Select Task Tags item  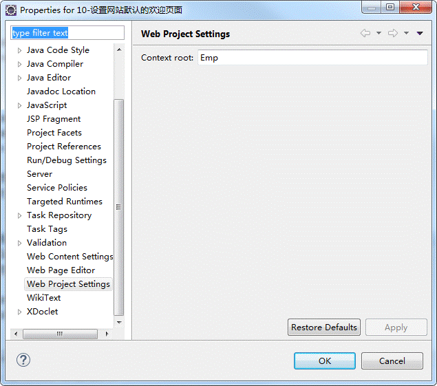[47, 229]
